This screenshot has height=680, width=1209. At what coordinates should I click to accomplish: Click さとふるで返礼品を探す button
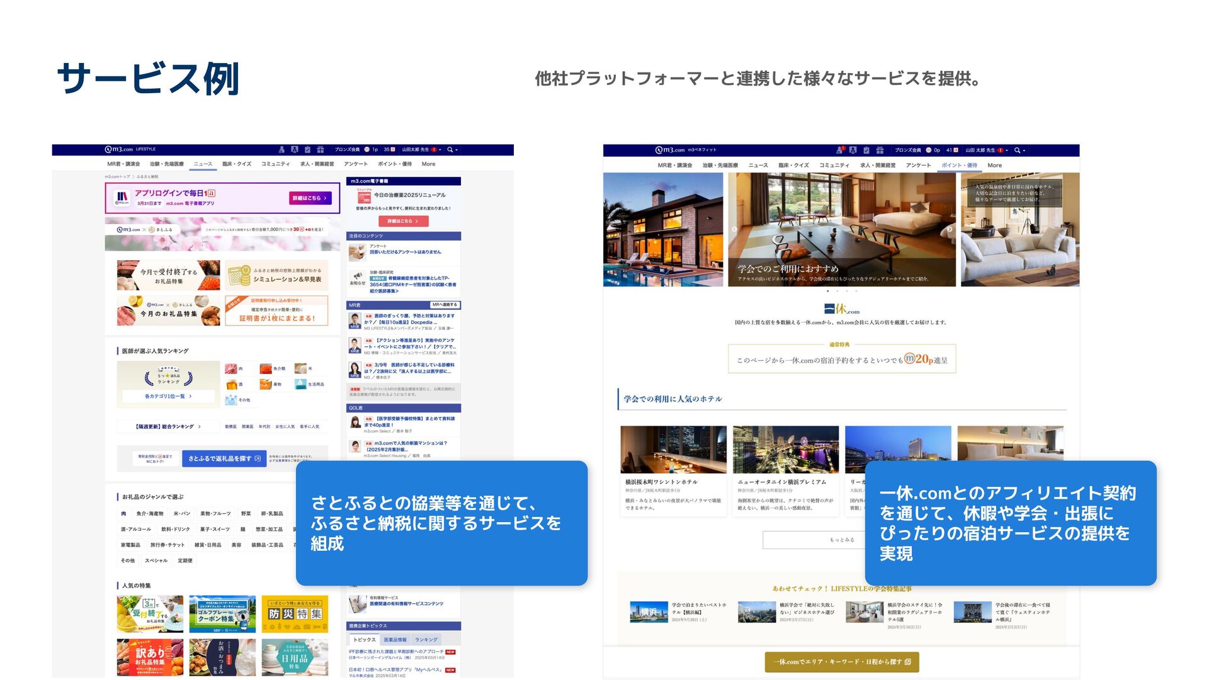tap(224, 458)
